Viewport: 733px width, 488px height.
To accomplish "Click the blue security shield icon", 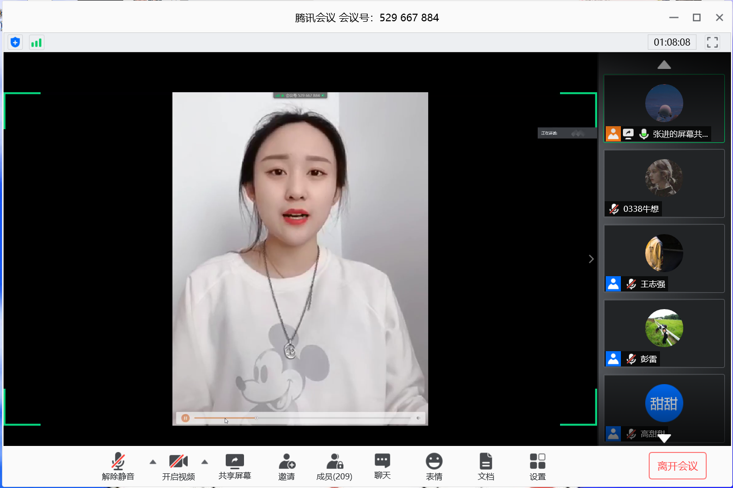I will point(15,43).
